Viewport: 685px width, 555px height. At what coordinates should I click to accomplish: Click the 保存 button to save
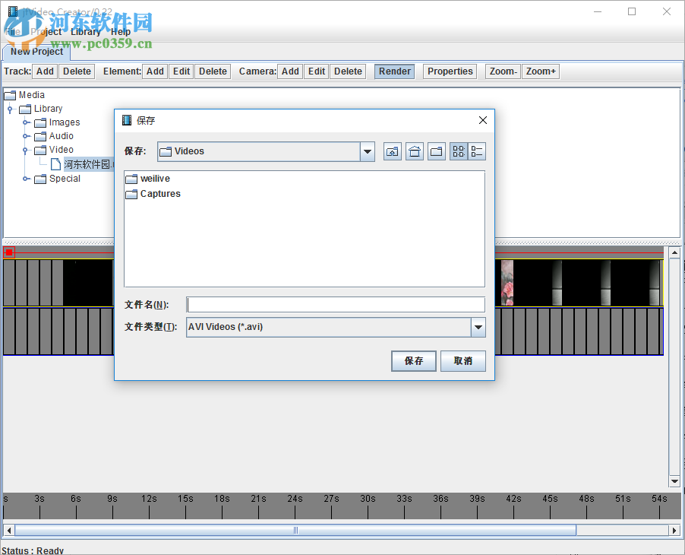(413, 360)
